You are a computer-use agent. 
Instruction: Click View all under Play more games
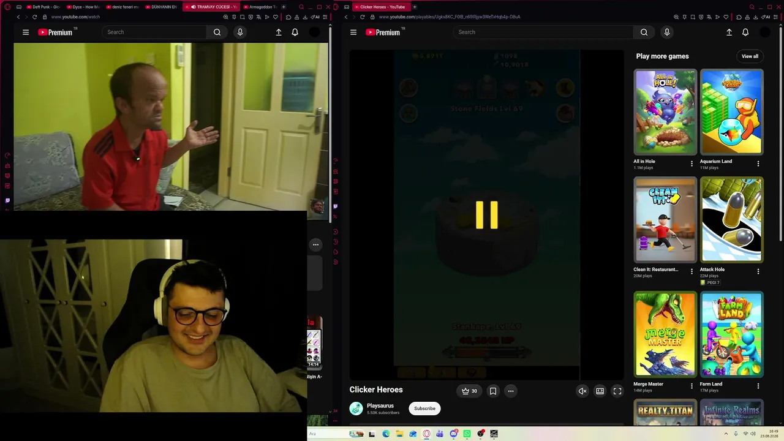pyautogui.click(x=750, y=56)
